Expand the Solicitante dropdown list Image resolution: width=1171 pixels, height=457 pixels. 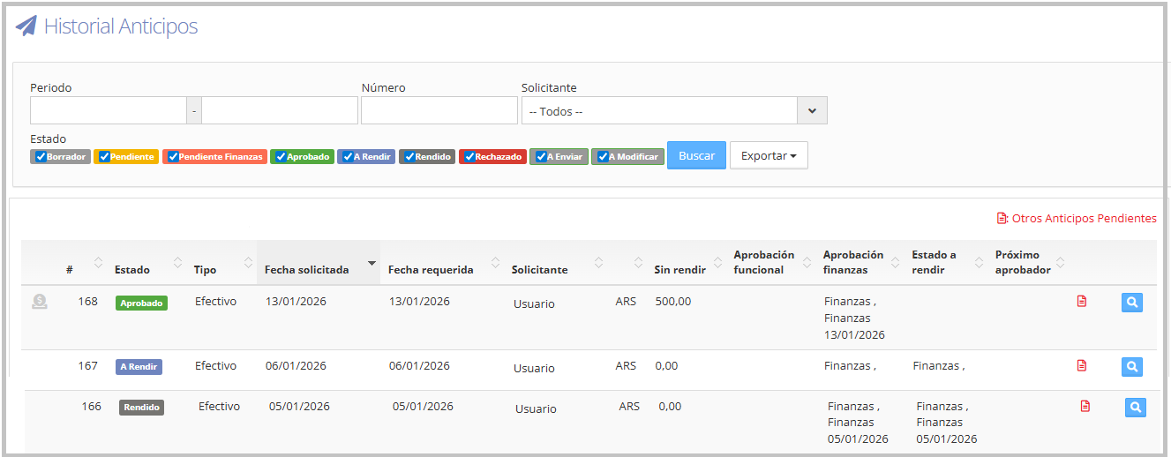[811, 111]
